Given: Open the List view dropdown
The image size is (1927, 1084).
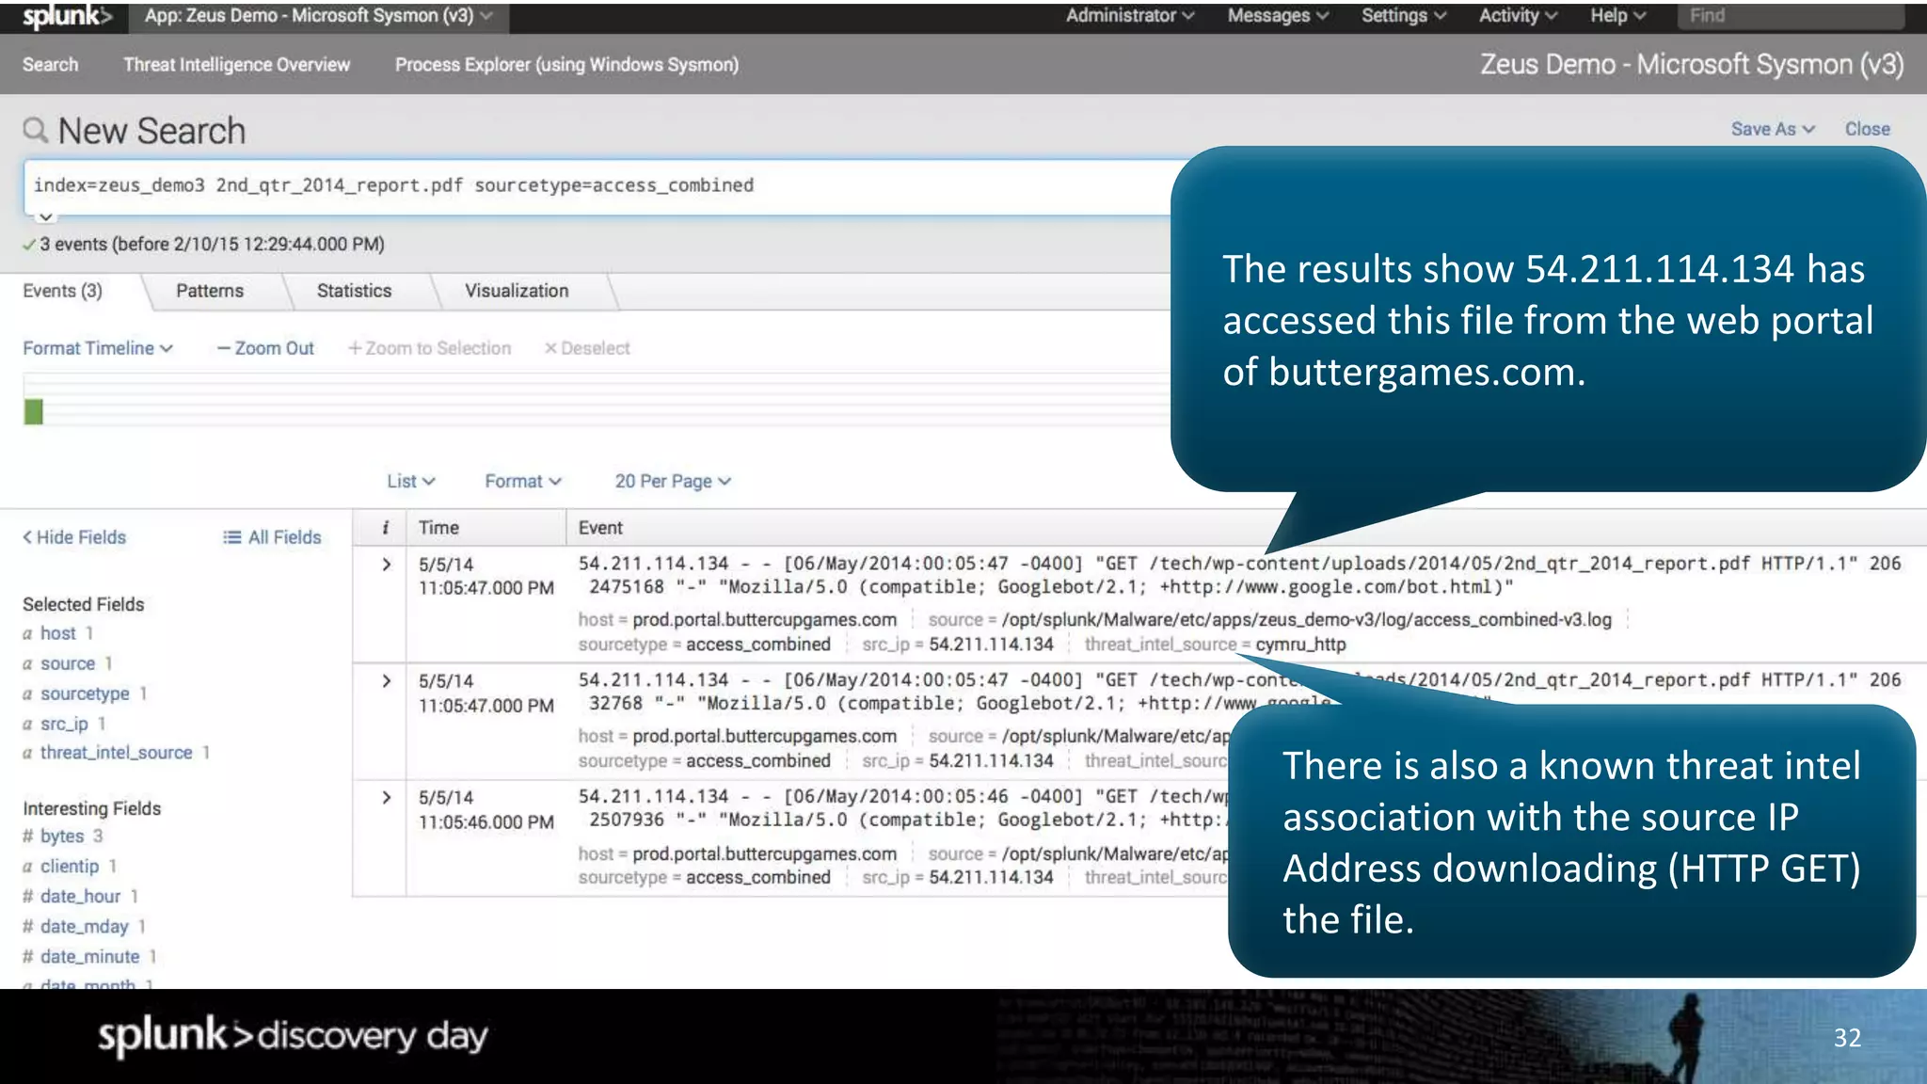Looking at the screenshot, I should click(411, 481).
